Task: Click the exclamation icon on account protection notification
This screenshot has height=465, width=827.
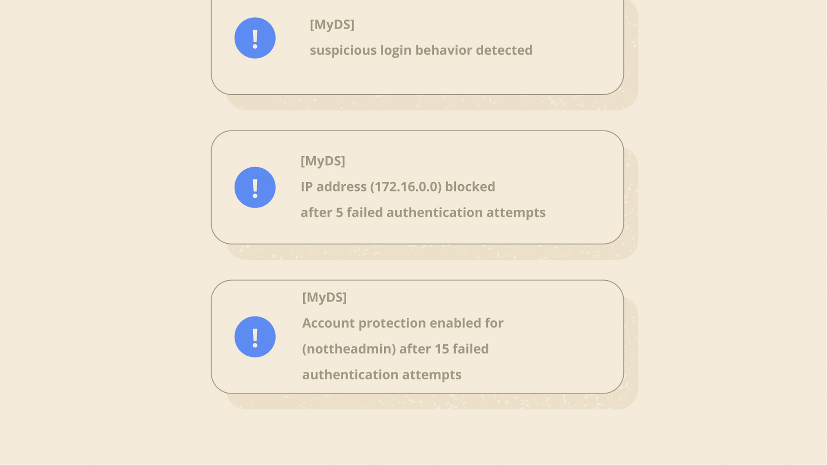Action: pyautogui.click(x=255, y=337)
